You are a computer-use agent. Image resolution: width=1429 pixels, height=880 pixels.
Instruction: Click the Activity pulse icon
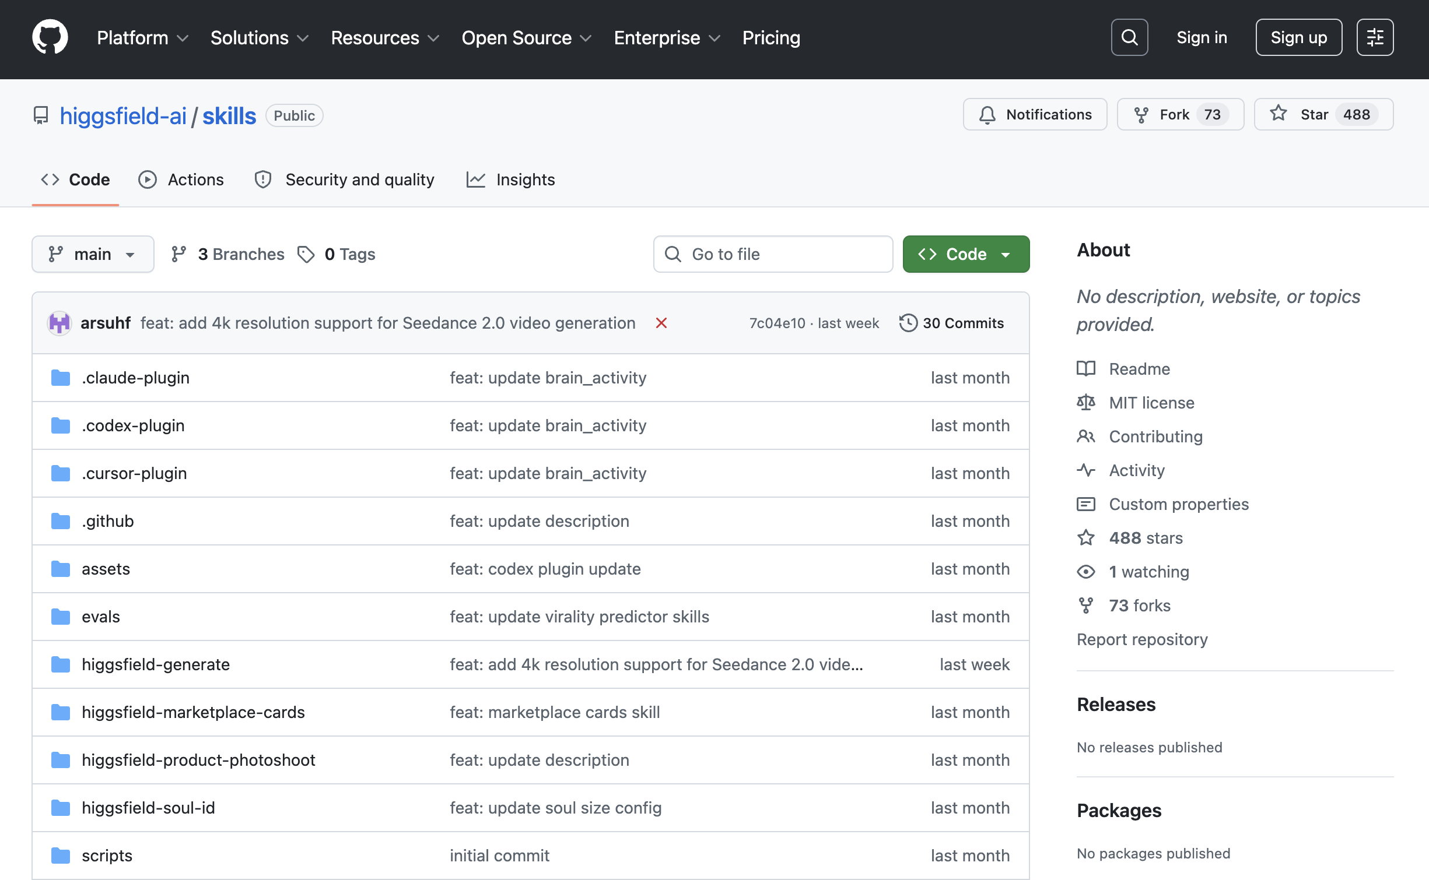pos(1086,470)
